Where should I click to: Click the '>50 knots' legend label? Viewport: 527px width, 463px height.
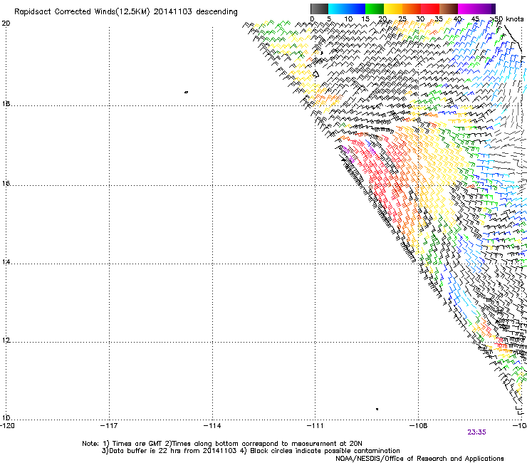click(506, 19)
